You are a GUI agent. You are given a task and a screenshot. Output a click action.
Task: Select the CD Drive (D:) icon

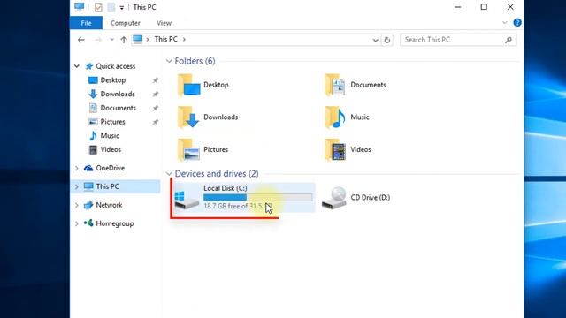click(334, 198)
